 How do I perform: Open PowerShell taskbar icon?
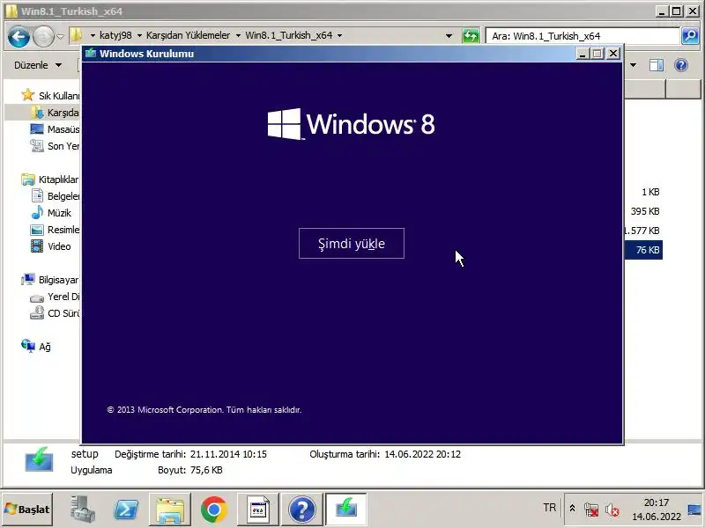(126, 510)
